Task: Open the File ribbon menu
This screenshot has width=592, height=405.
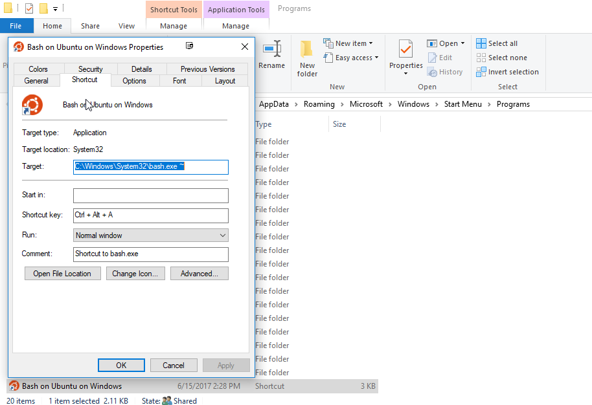Action: point(16,26)
